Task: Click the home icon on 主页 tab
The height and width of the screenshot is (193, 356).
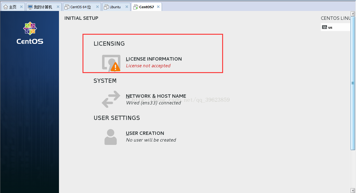Action: tap(6, 7)
